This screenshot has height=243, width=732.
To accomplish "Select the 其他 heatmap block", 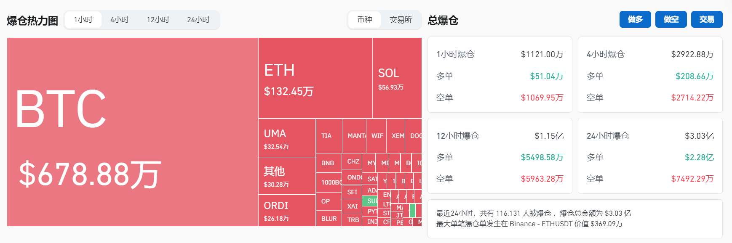I will [x=287, y=176].
